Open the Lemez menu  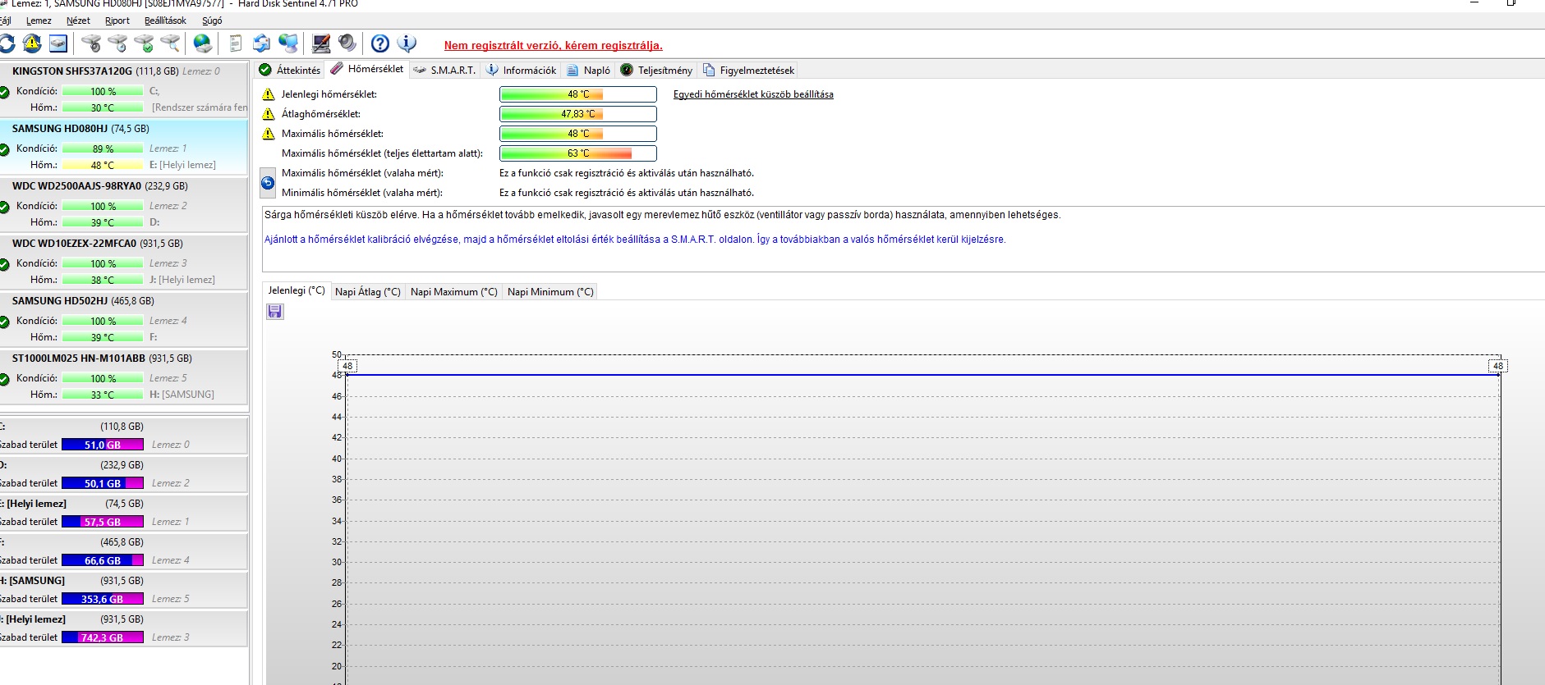(x=39, y=21)
